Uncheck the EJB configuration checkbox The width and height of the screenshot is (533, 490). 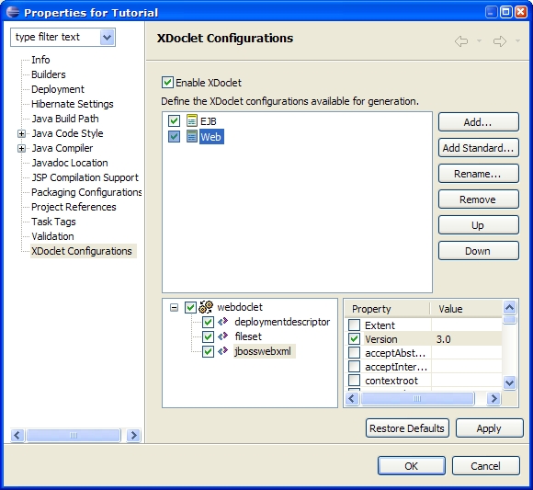pos(174,120)
